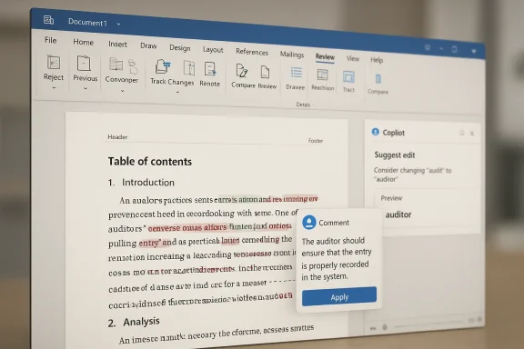Switch to the View tab
The height and width of the screenshot is (349, 524).
(x=353, y=58)
